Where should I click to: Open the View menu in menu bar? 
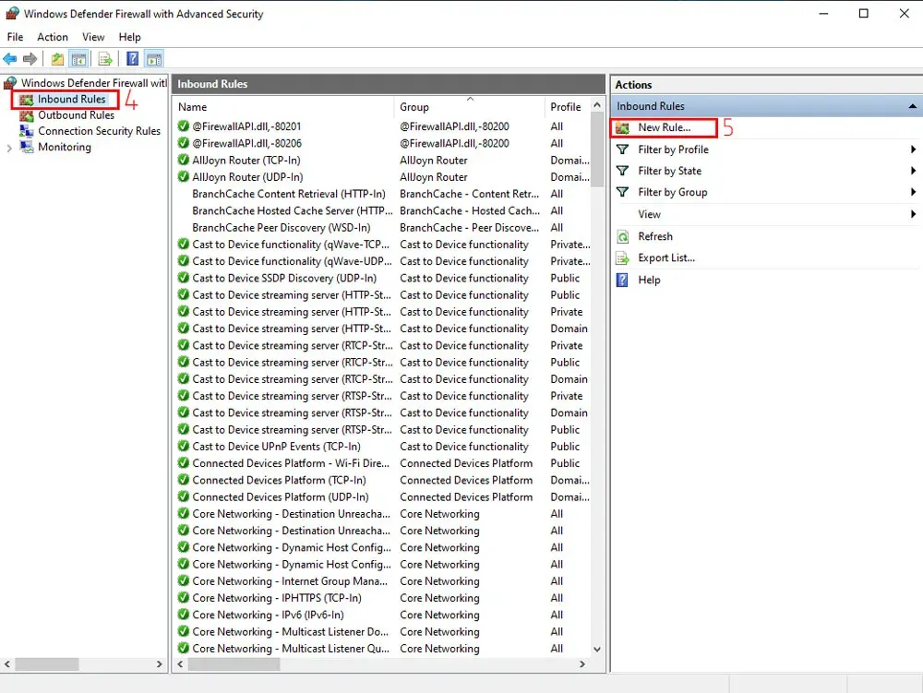coord(93,37)
